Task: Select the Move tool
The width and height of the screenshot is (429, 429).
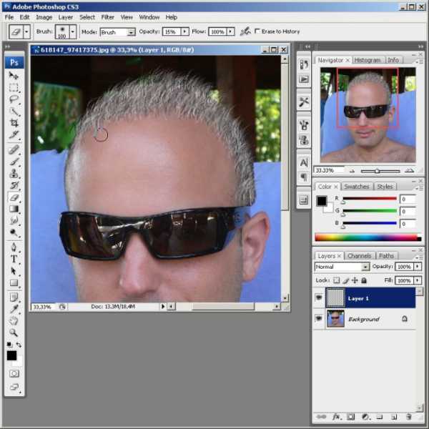Action: [14, 75]
